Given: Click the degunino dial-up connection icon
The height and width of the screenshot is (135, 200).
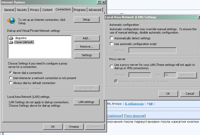Looking at the screenshot, I should coord(11,38).
